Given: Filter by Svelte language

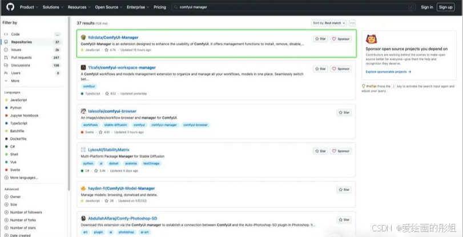Looking at the screenshot, I should click(x=15, y=170).
